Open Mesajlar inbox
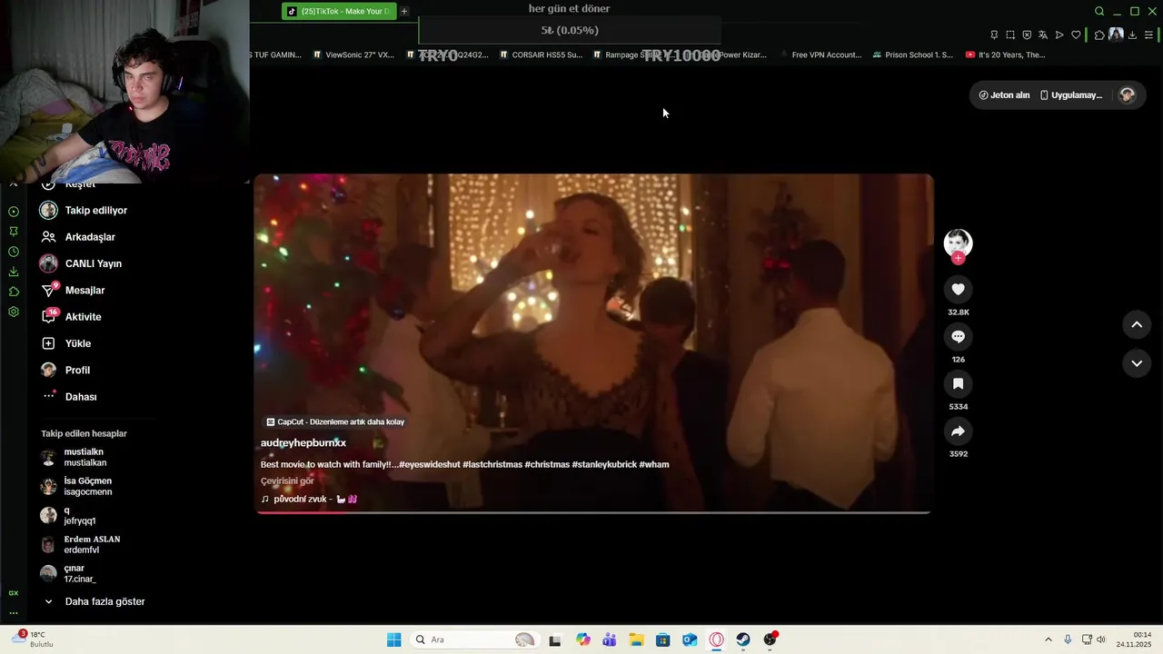This screenshot has height=654, width=1163. pos(74,291)
